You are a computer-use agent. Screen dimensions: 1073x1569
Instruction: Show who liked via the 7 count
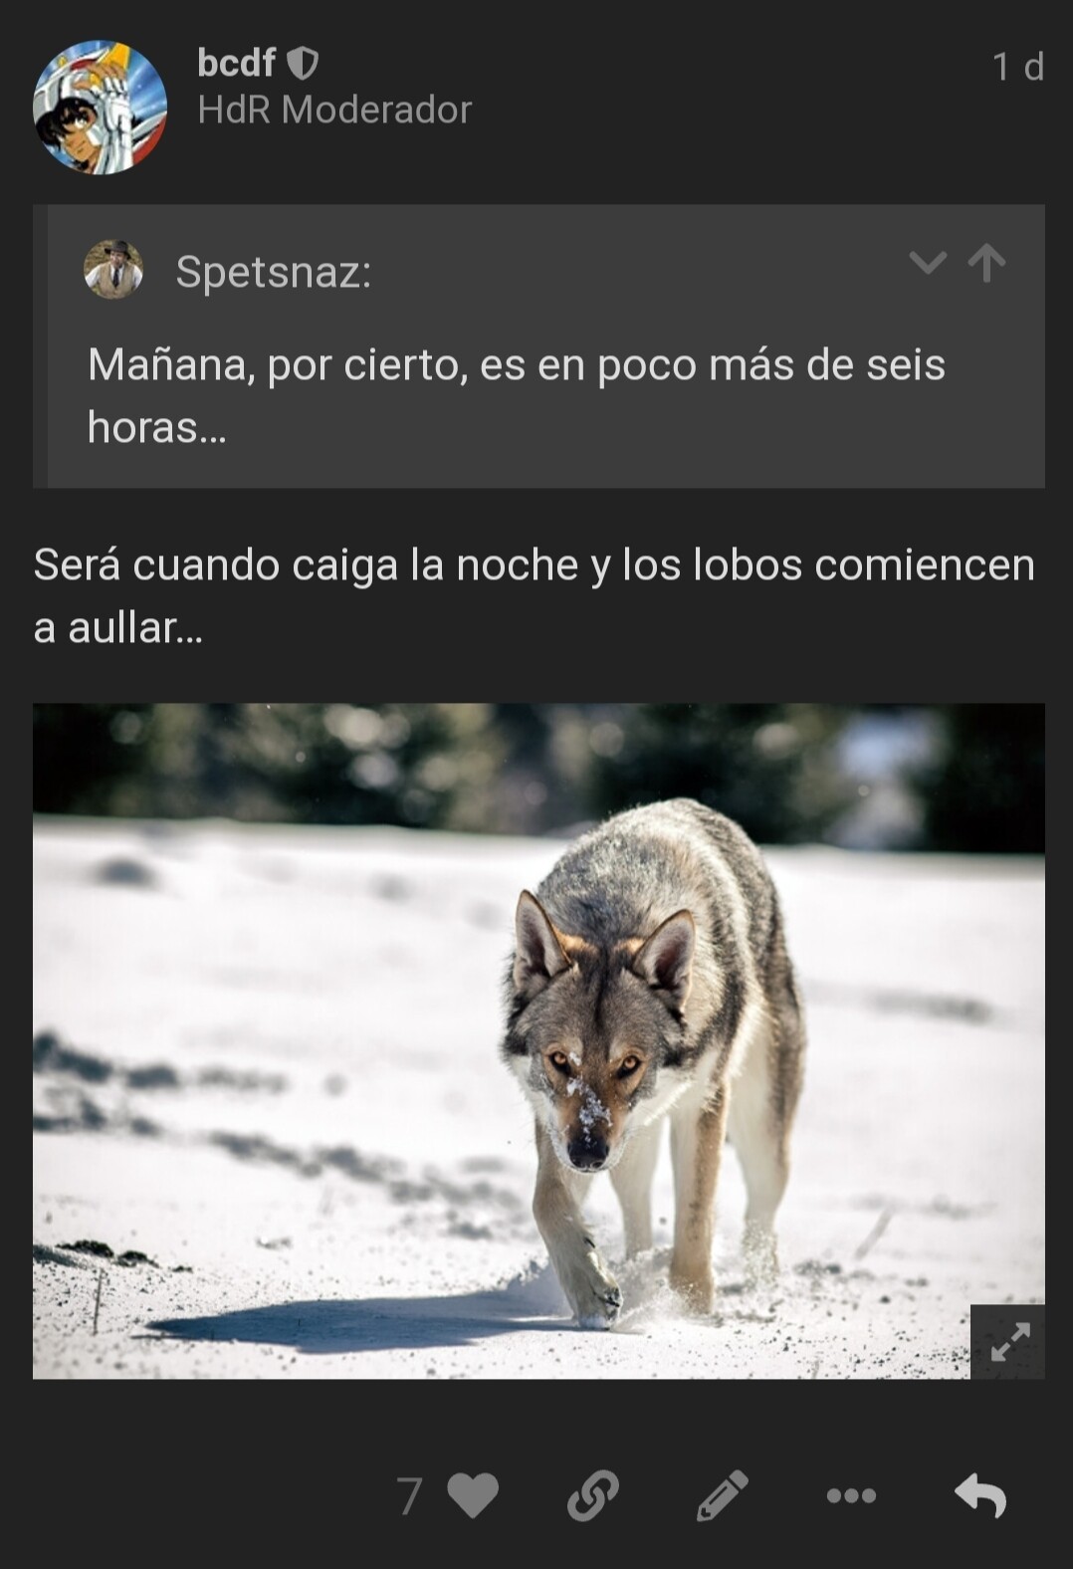(x=409, y=1495)
